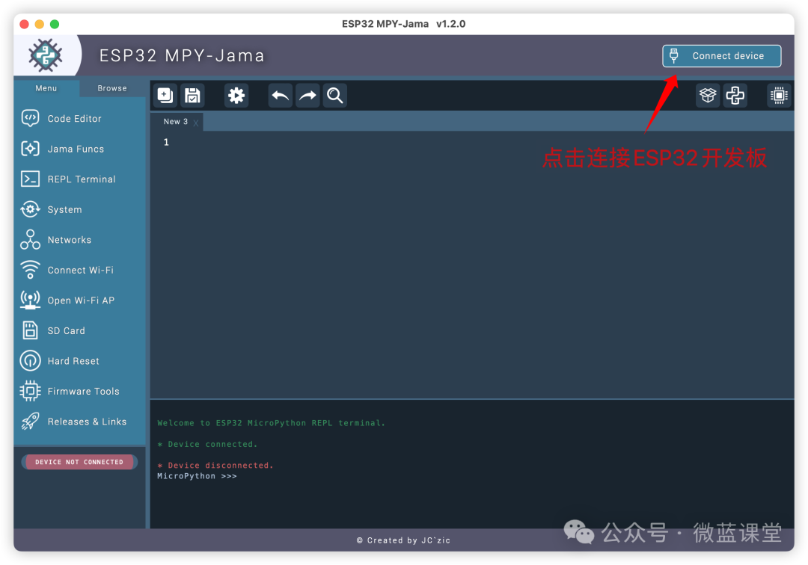
Task: Click the Hard Reset power icon
Action: (30, 361)
